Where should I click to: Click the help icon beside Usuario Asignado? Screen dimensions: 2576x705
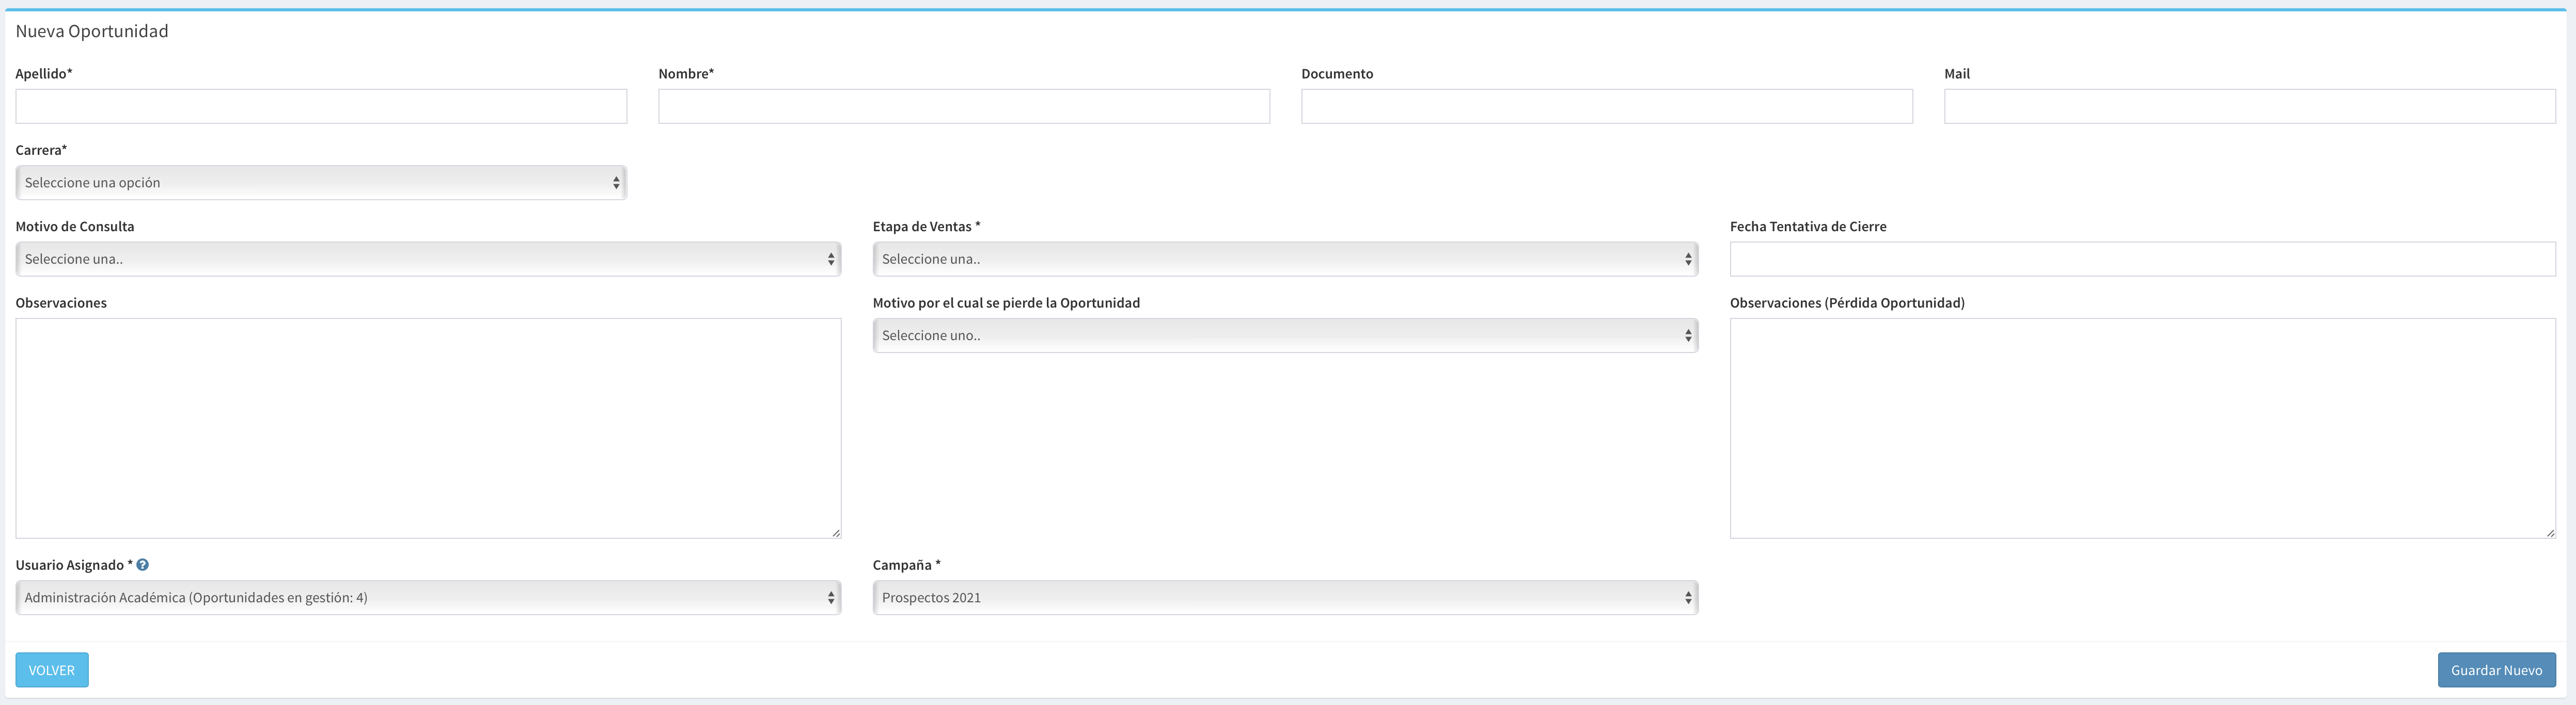(x=143, y=565)
